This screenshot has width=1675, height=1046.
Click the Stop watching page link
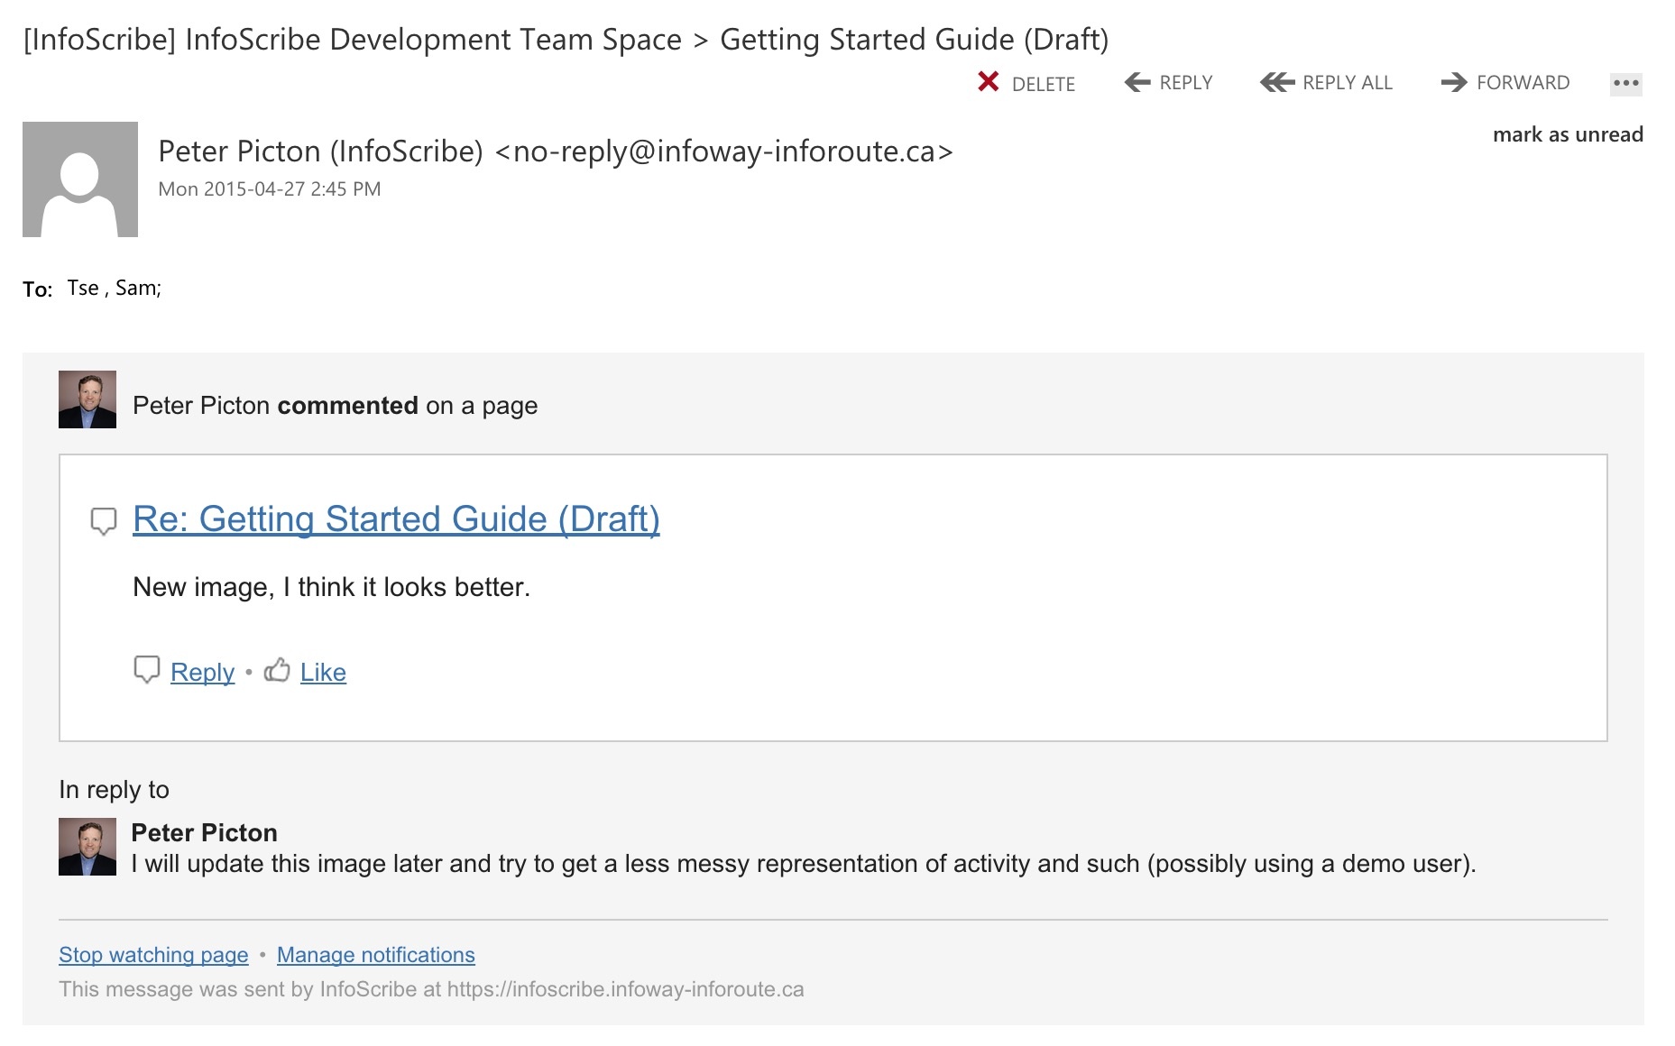coord(153,955)
